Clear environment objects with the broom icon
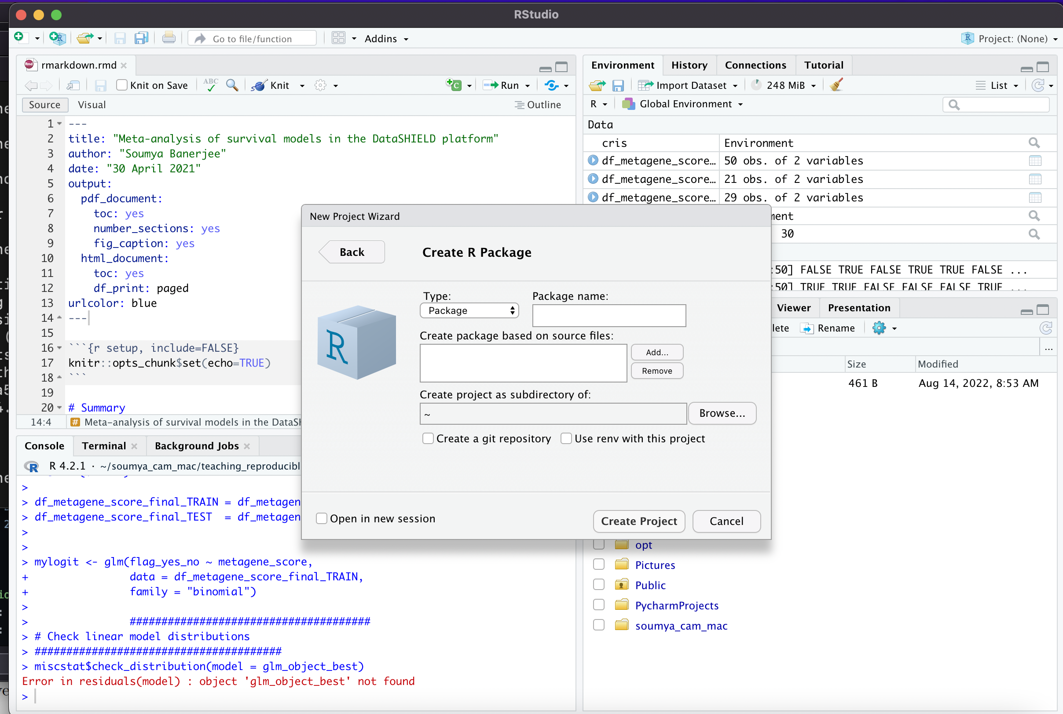The width and height of the screenshot is (1063, 714). (x=836, y=85)
